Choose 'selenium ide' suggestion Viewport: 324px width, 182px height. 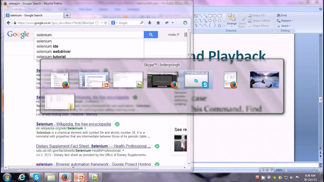(x=47, y=46)
